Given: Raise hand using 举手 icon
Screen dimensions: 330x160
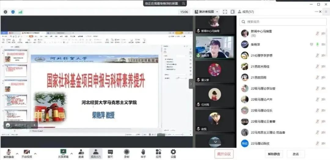Looking at the screenshot, I should click(x=143, y=152).
